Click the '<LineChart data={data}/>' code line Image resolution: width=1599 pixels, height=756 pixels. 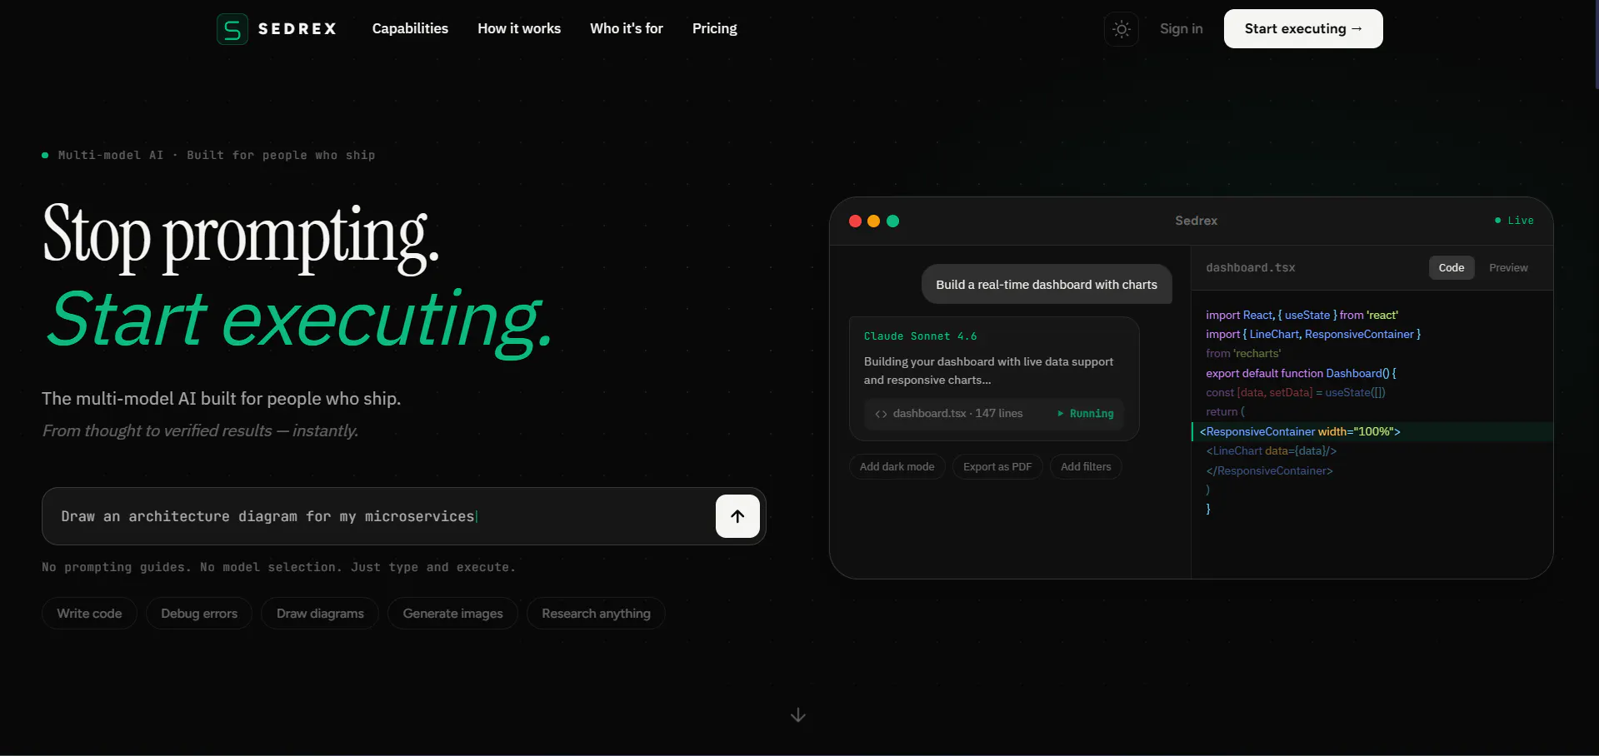pyautogui.click(x=1271, y=450)
